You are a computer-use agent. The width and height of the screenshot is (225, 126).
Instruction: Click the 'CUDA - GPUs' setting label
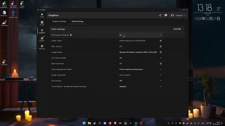(x=56, y=41)
